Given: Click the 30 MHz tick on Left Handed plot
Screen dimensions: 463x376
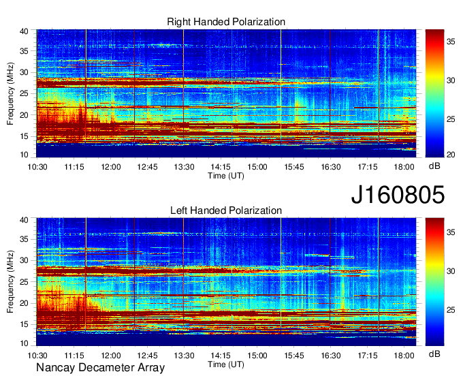Looking at the screenshot, I should click(x=25, y=261).
